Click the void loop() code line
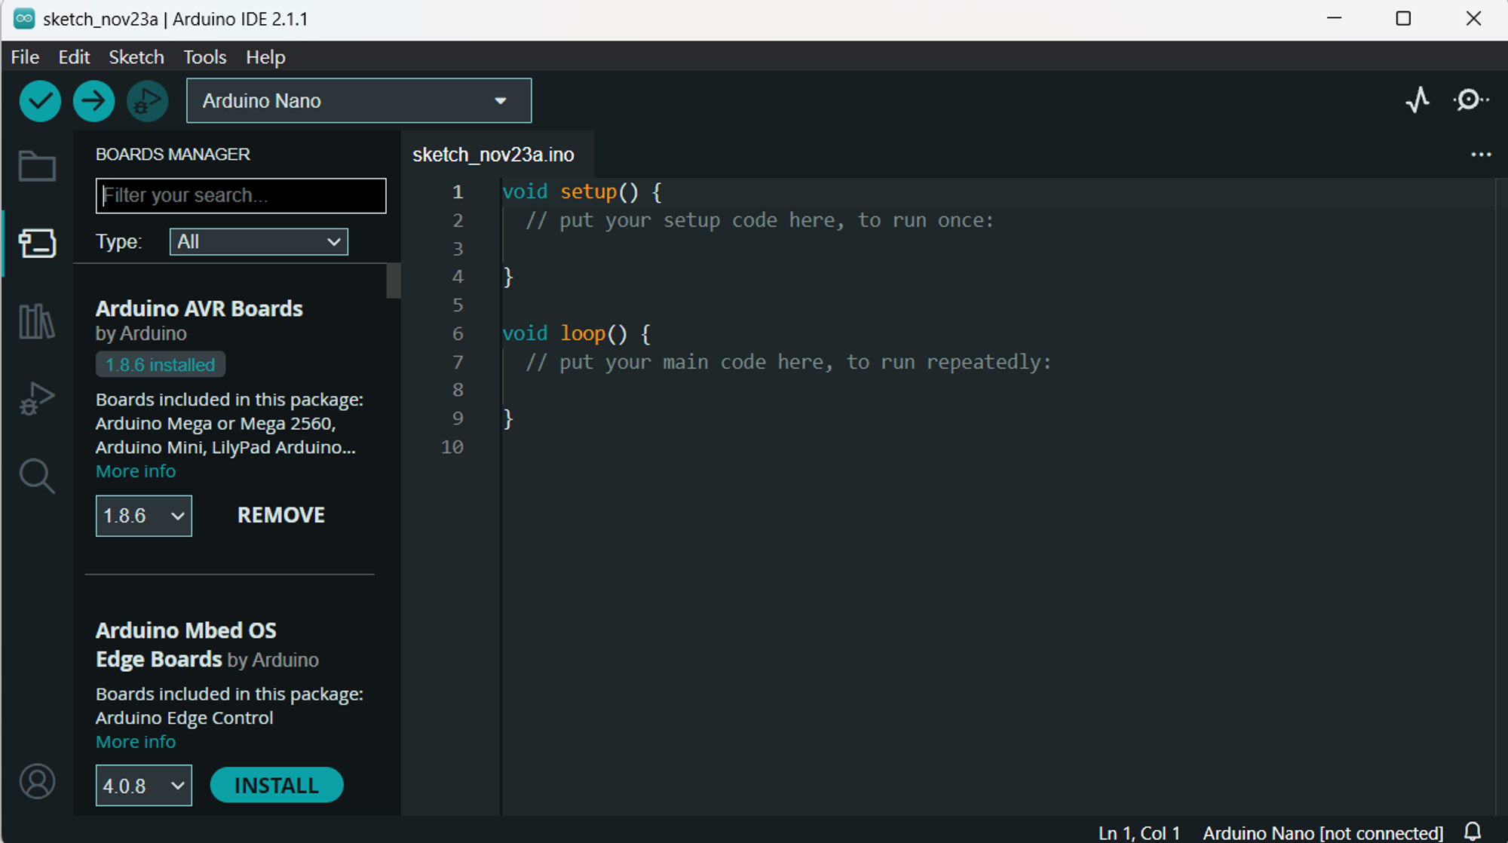This screenshot has width=1508, height=843. pos(576,333)
